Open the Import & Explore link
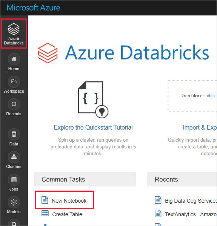The width and height of the screenshot is (217, 226). tap(200, 127)
